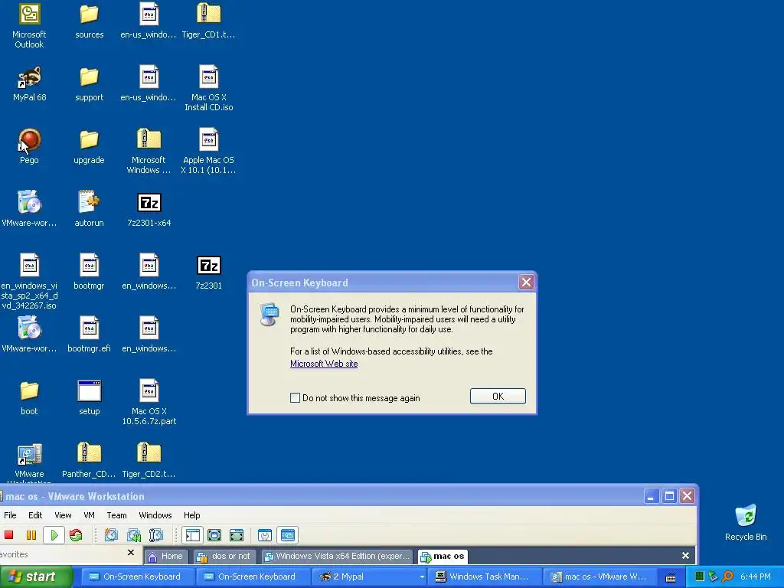784x588 pixels.
Task: Select the Pego desktop icon
Action: click(x=29, y=146)
